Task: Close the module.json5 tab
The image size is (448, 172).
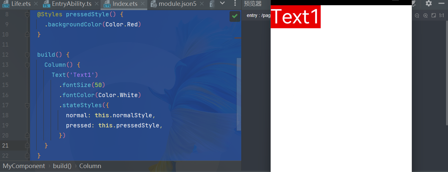Action: (x=202, y=4)
